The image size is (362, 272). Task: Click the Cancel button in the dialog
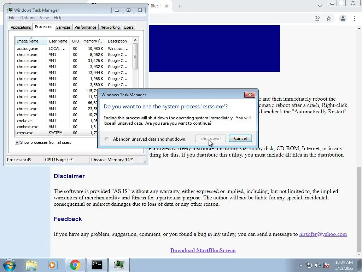240,138
